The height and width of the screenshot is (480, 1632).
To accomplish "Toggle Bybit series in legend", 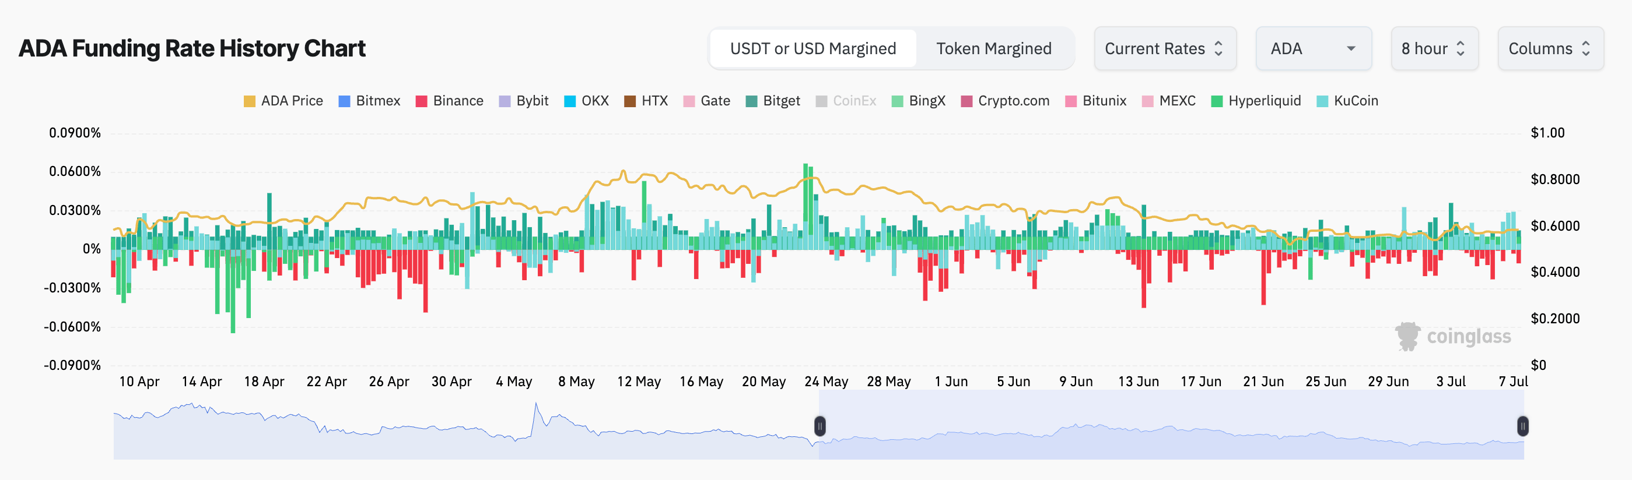I will click(x=523, y=101).
